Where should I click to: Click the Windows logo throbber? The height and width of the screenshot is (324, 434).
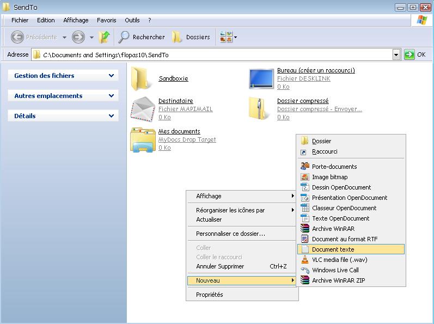click(422, 20)
